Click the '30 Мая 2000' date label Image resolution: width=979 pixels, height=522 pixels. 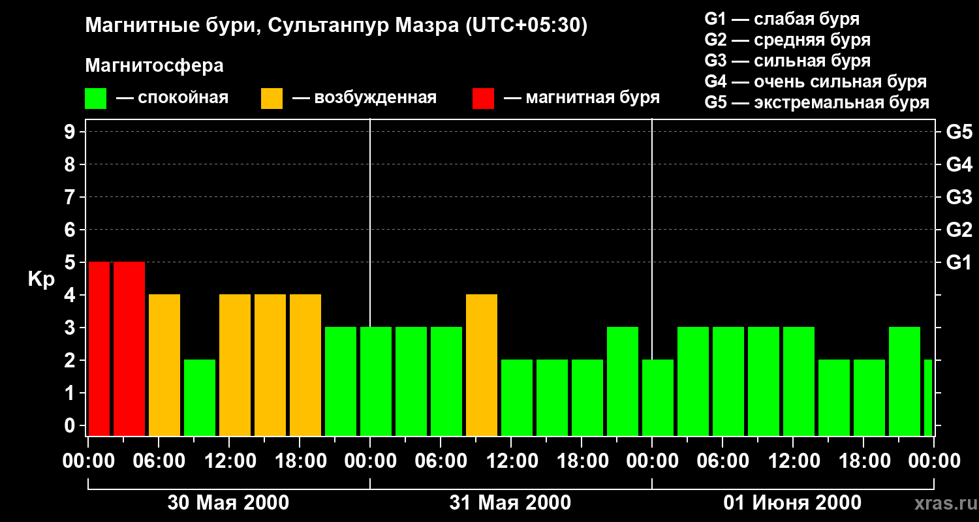(228, 503)
